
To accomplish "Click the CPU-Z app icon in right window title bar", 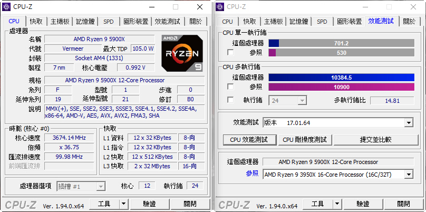I will click(x=220, y=6).
